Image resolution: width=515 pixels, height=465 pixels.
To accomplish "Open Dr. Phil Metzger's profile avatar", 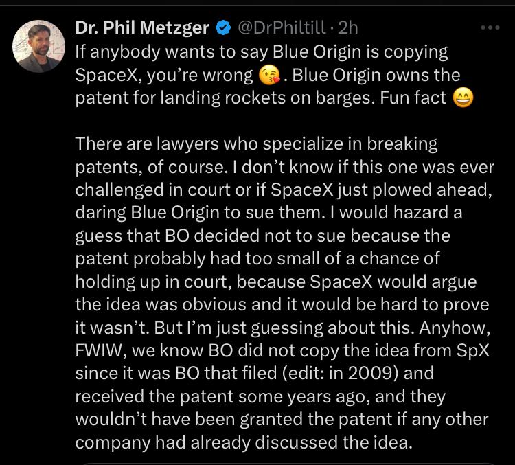I will point(39,46).
